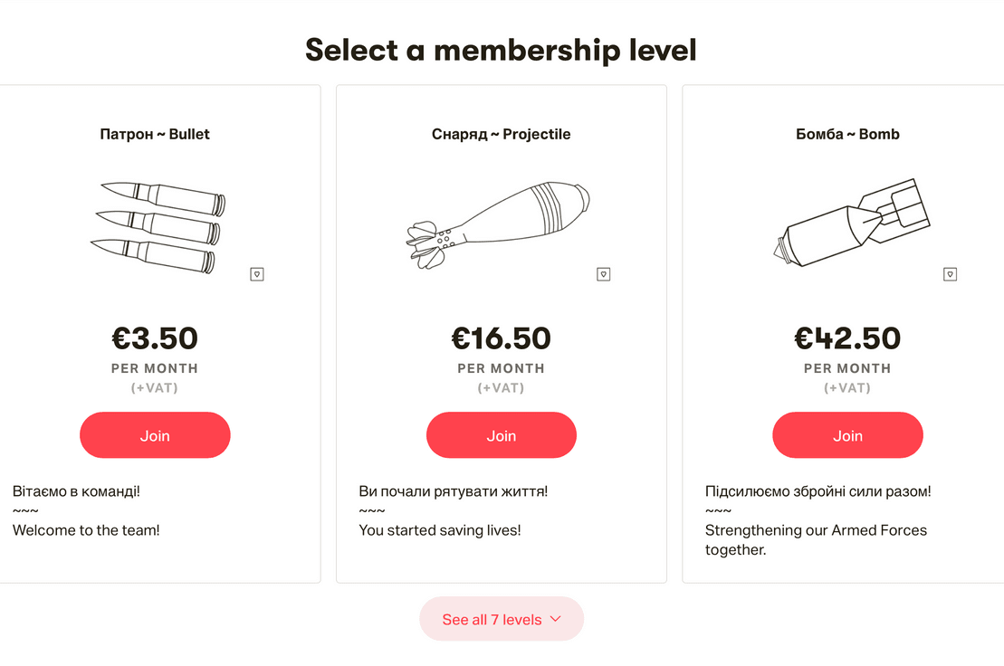Viewport: 1004px width, 666px height.
Task: Join the €3.50 Bullet membership
Action: click(x=155, y=435)
